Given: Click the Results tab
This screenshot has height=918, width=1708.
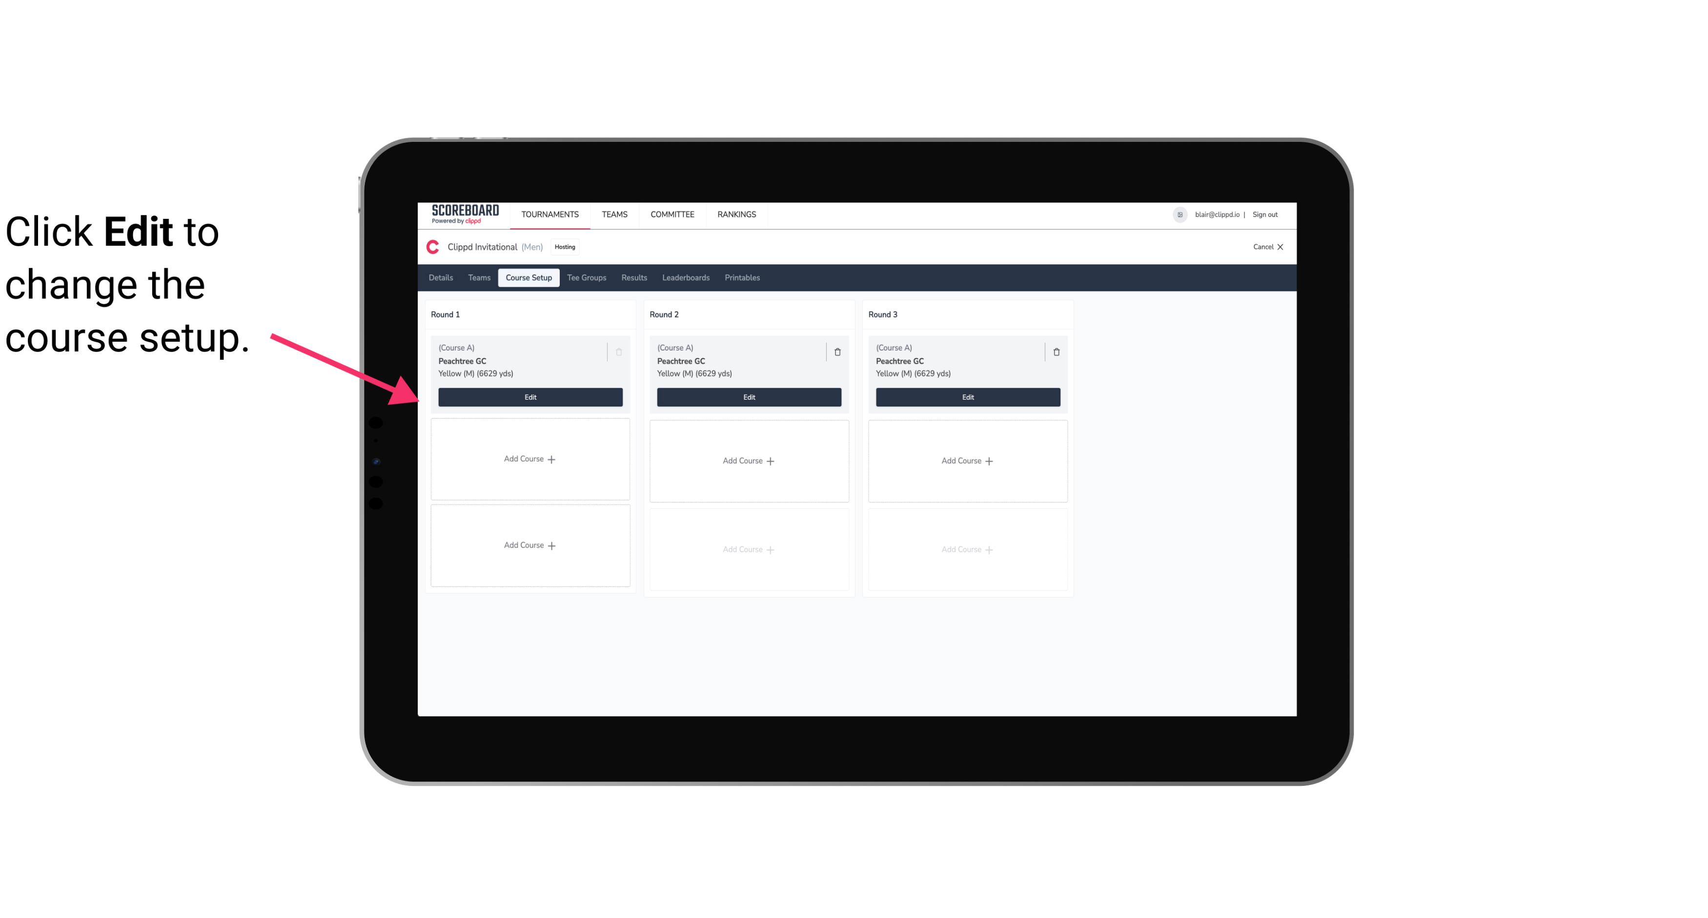Looking at the screenshot, I should [633, 278].
